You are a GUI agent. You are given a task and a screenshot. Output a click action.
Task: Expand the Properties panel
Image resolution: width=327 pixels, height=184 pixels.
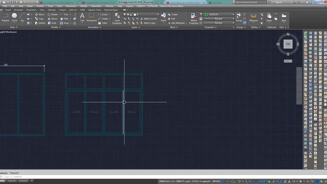(x=211, y=27)
